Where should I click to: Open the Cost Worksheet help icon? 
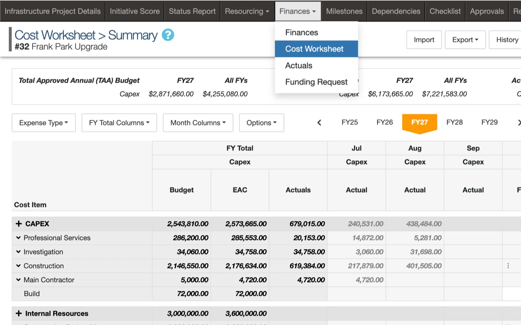[168, 35]
